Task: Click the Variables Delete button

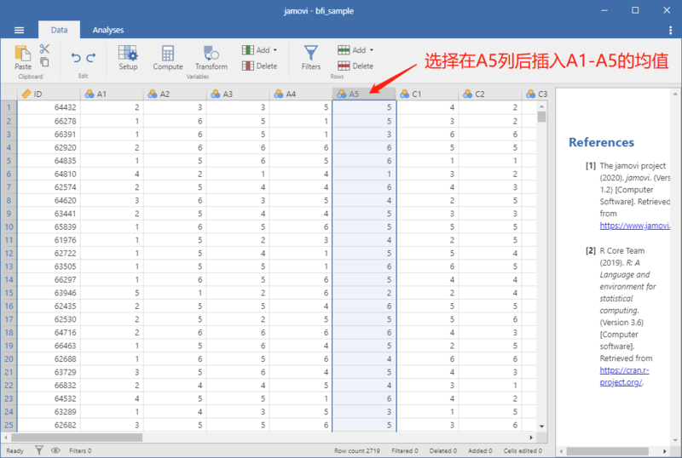Action: coord(260,66)
